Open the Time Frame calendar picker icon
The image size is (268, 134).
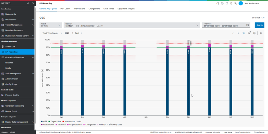tap(247, 25)
